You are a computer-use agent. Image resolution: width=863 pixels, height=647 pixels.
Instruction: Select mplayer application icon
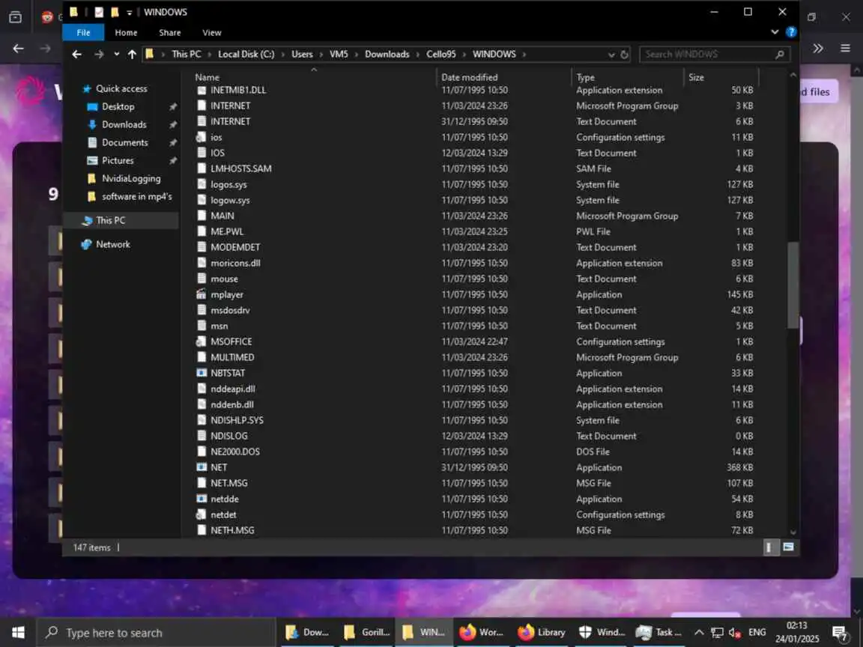point(202,294)
